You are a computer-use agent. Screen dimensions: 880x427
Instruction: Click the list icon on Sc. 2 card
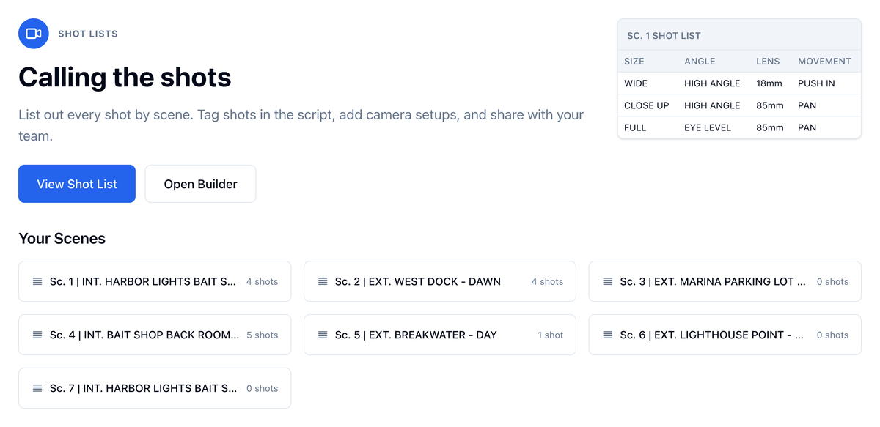[x=323, y=281]
